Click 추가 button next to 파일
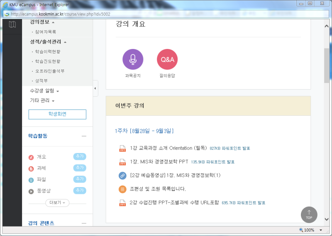 coord(80,179)
